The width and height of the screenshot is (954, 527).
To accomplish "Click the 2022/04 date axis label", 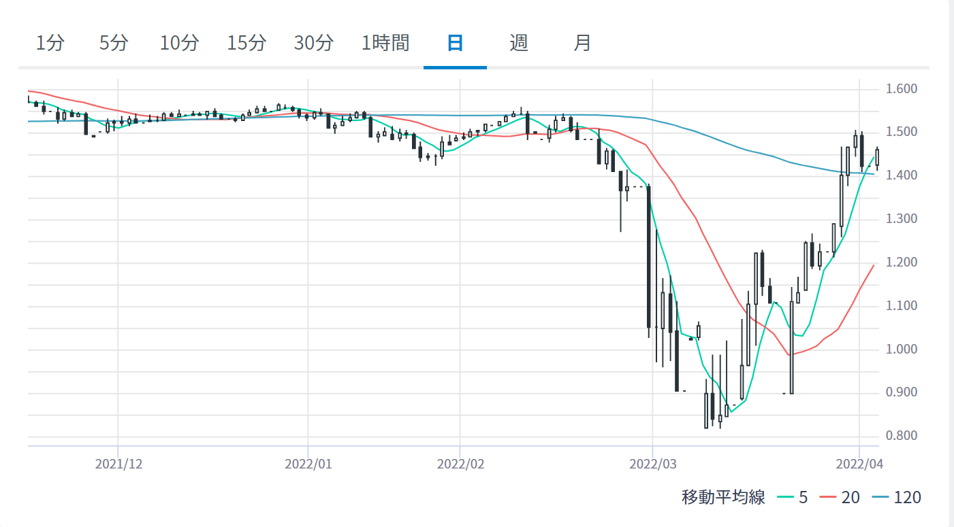I will [x=859, y=464].
